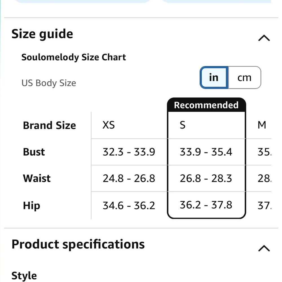Select the Waist row label
282x282 pixels.
[x=37, y=179]
